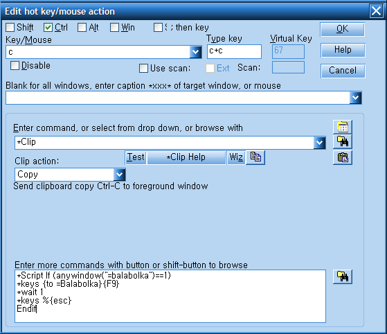Image resolution: width=387 pixels, height=334 pixels.
Task: Cancel the hot key edit
Action: (343, 71)
